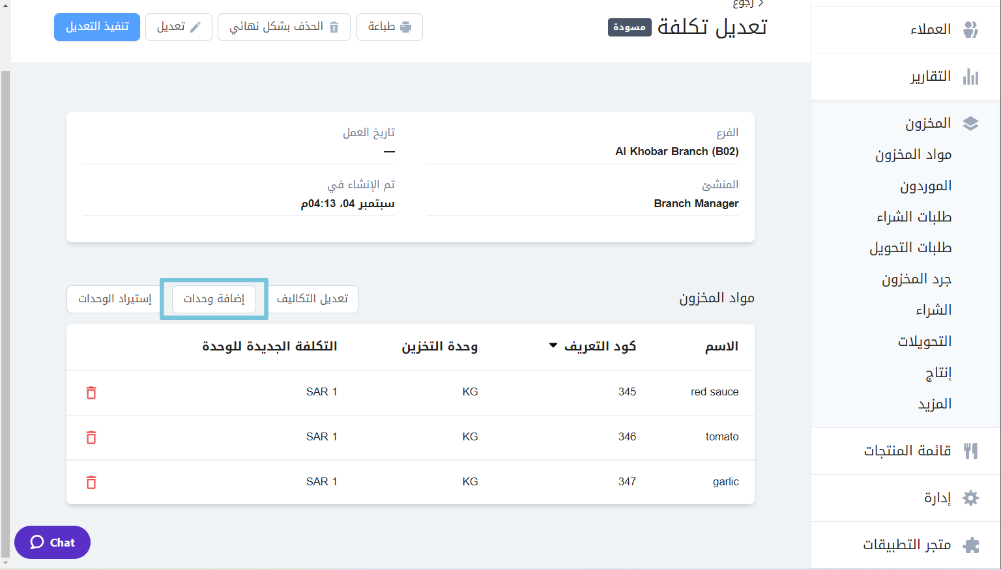
Task: Delete the garlic row using its trash icon
Action: (x=91, y=482)
